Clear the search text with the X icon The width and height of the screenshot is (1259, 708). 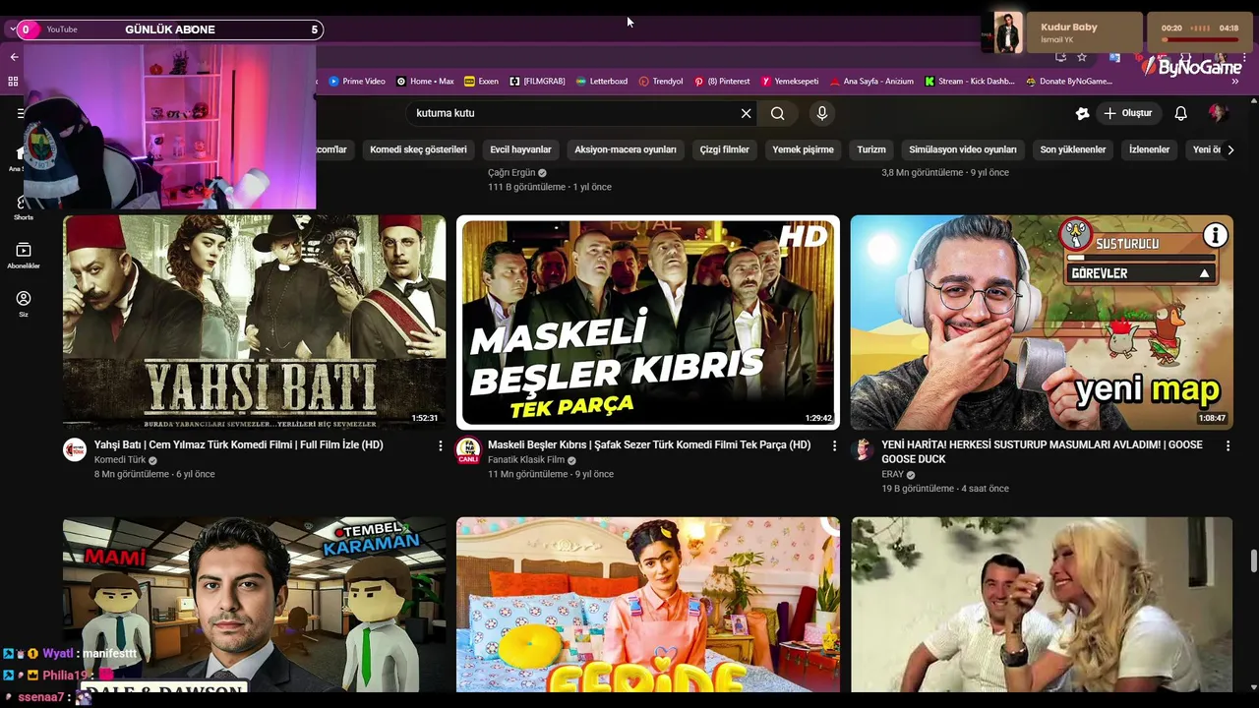[747, 113]
